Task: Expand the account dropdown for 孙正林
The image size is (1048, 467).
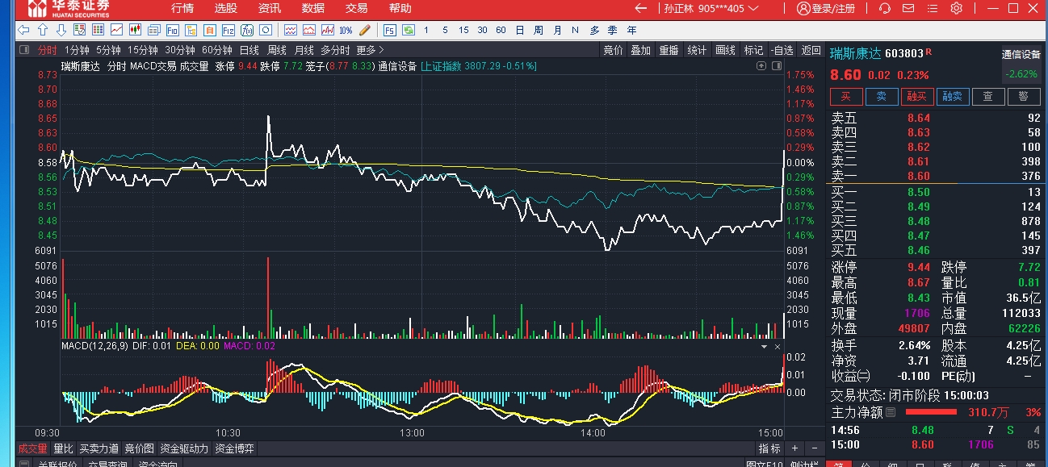Action: tap(753, 8)
